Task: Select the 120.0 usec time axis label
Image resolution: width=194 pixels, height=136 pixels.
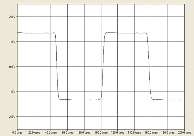Action: click(118, 132)
